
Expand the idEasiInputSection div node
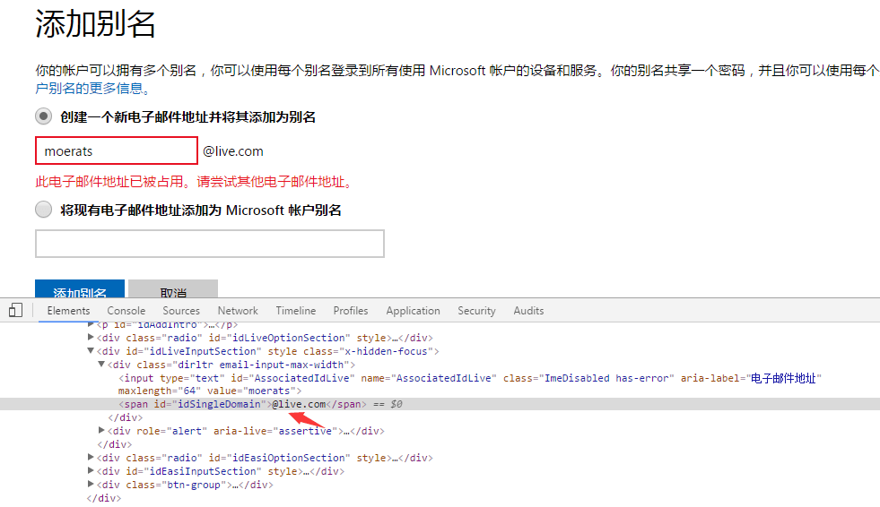pos(91,470)
